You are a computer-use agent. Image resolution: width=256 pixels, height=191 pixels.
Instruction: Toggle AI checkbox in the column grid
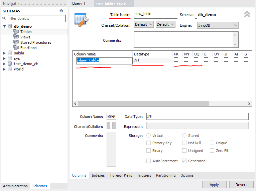236,60
